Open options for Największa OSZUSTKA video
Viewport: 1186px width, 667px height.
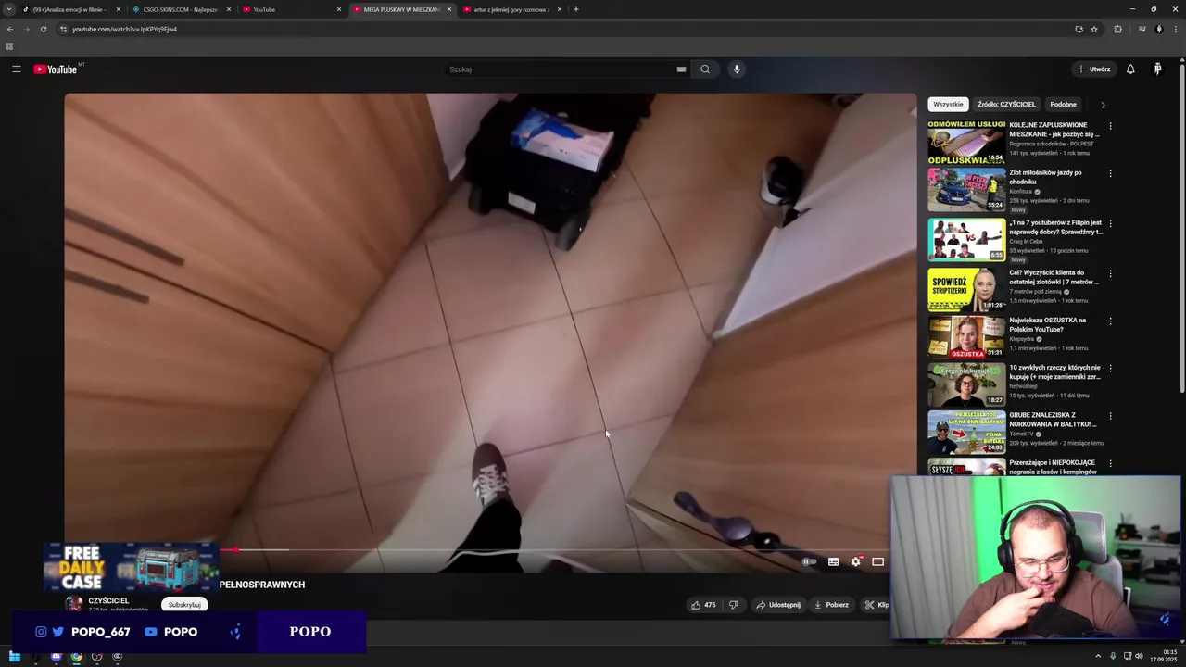pyautogui.click(x=1110, y=321)
